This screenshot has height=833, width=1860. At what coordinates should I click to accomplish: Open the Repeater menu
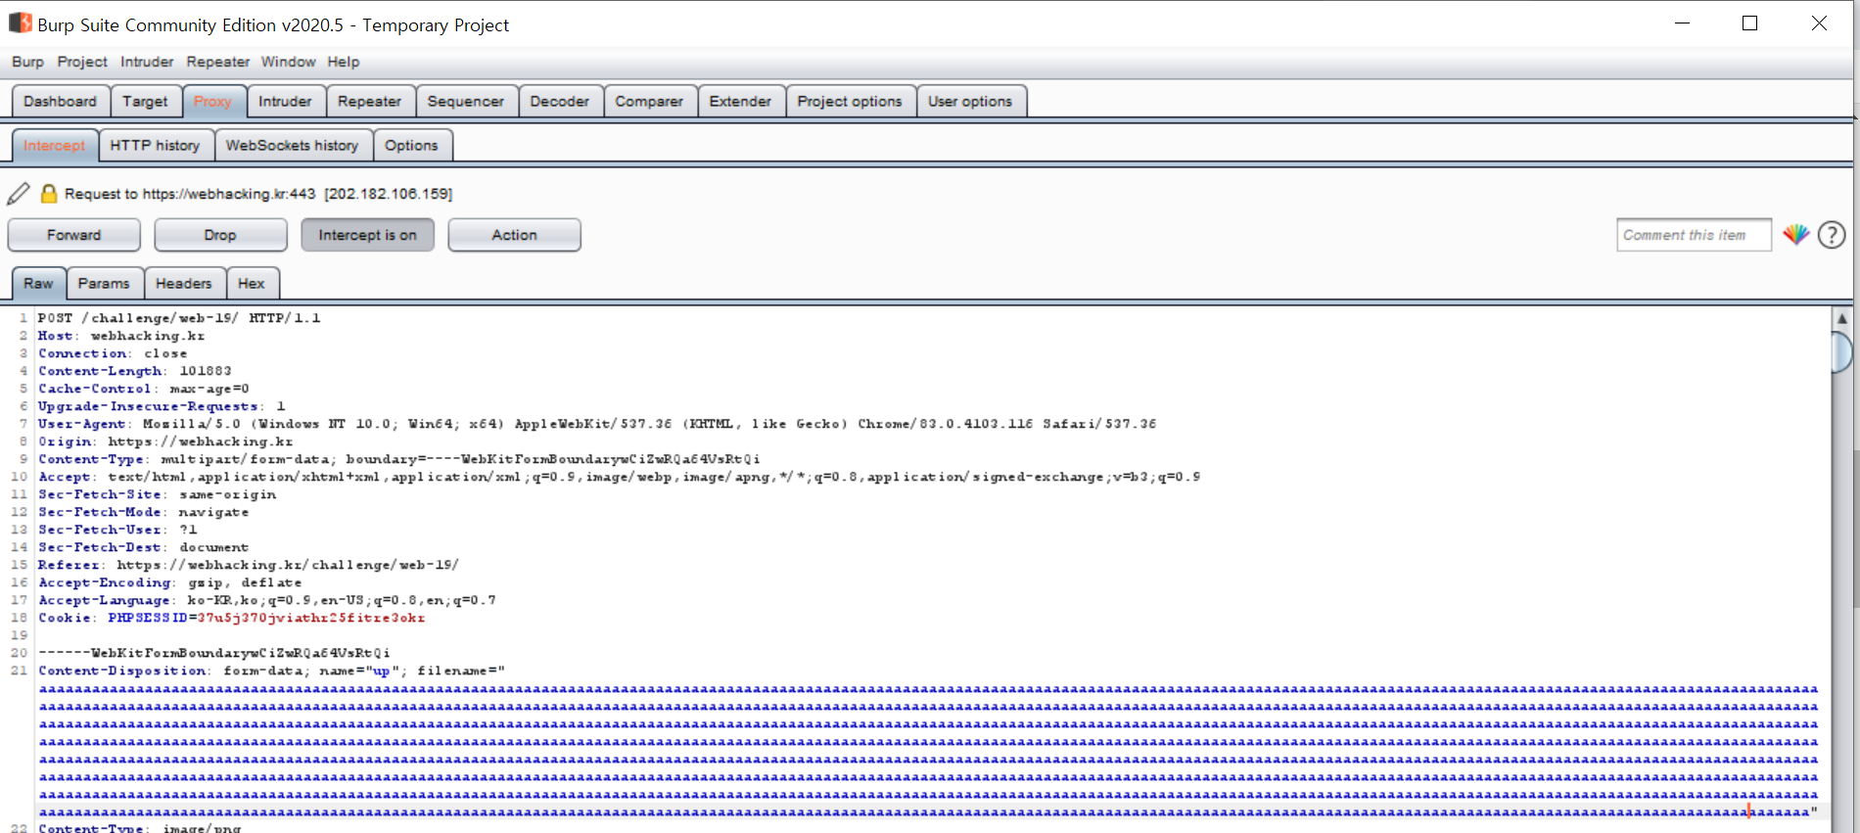tap(218, 62)
